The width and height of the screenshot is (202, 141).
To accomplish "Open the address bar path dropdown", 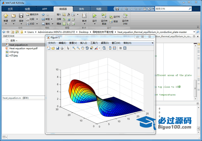I will [x=194, y=32].
